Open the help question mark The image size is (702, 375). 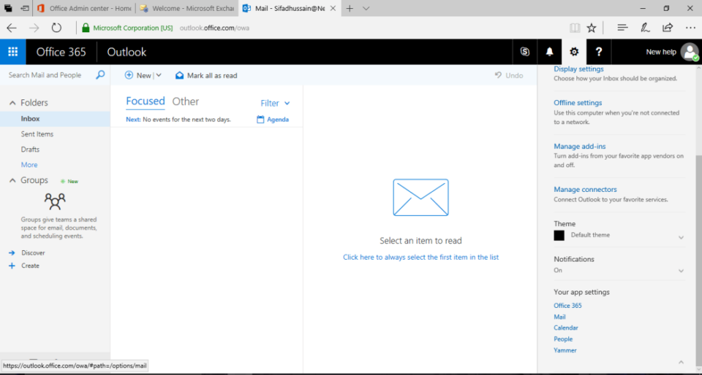tap(598, 52)
